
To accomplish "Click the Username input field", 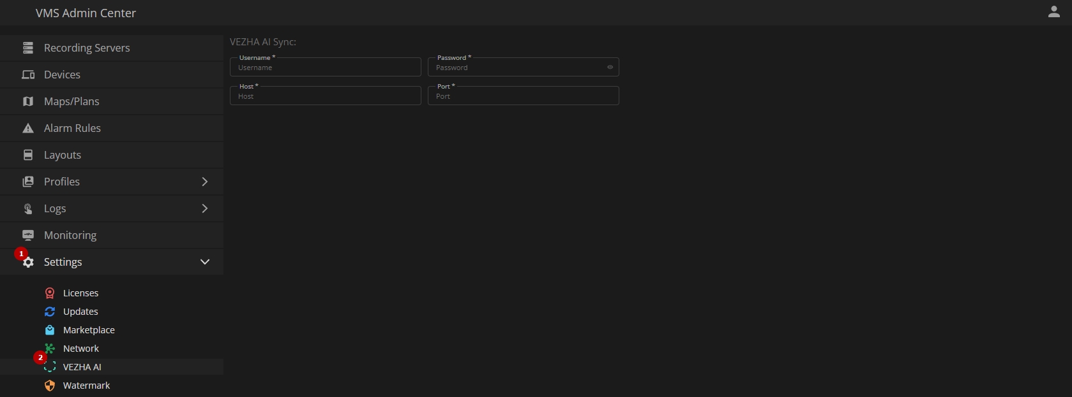I will [x=326, y=67].
